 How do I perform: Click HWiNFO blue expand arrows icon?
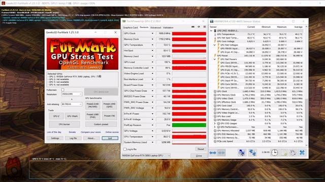213,153
